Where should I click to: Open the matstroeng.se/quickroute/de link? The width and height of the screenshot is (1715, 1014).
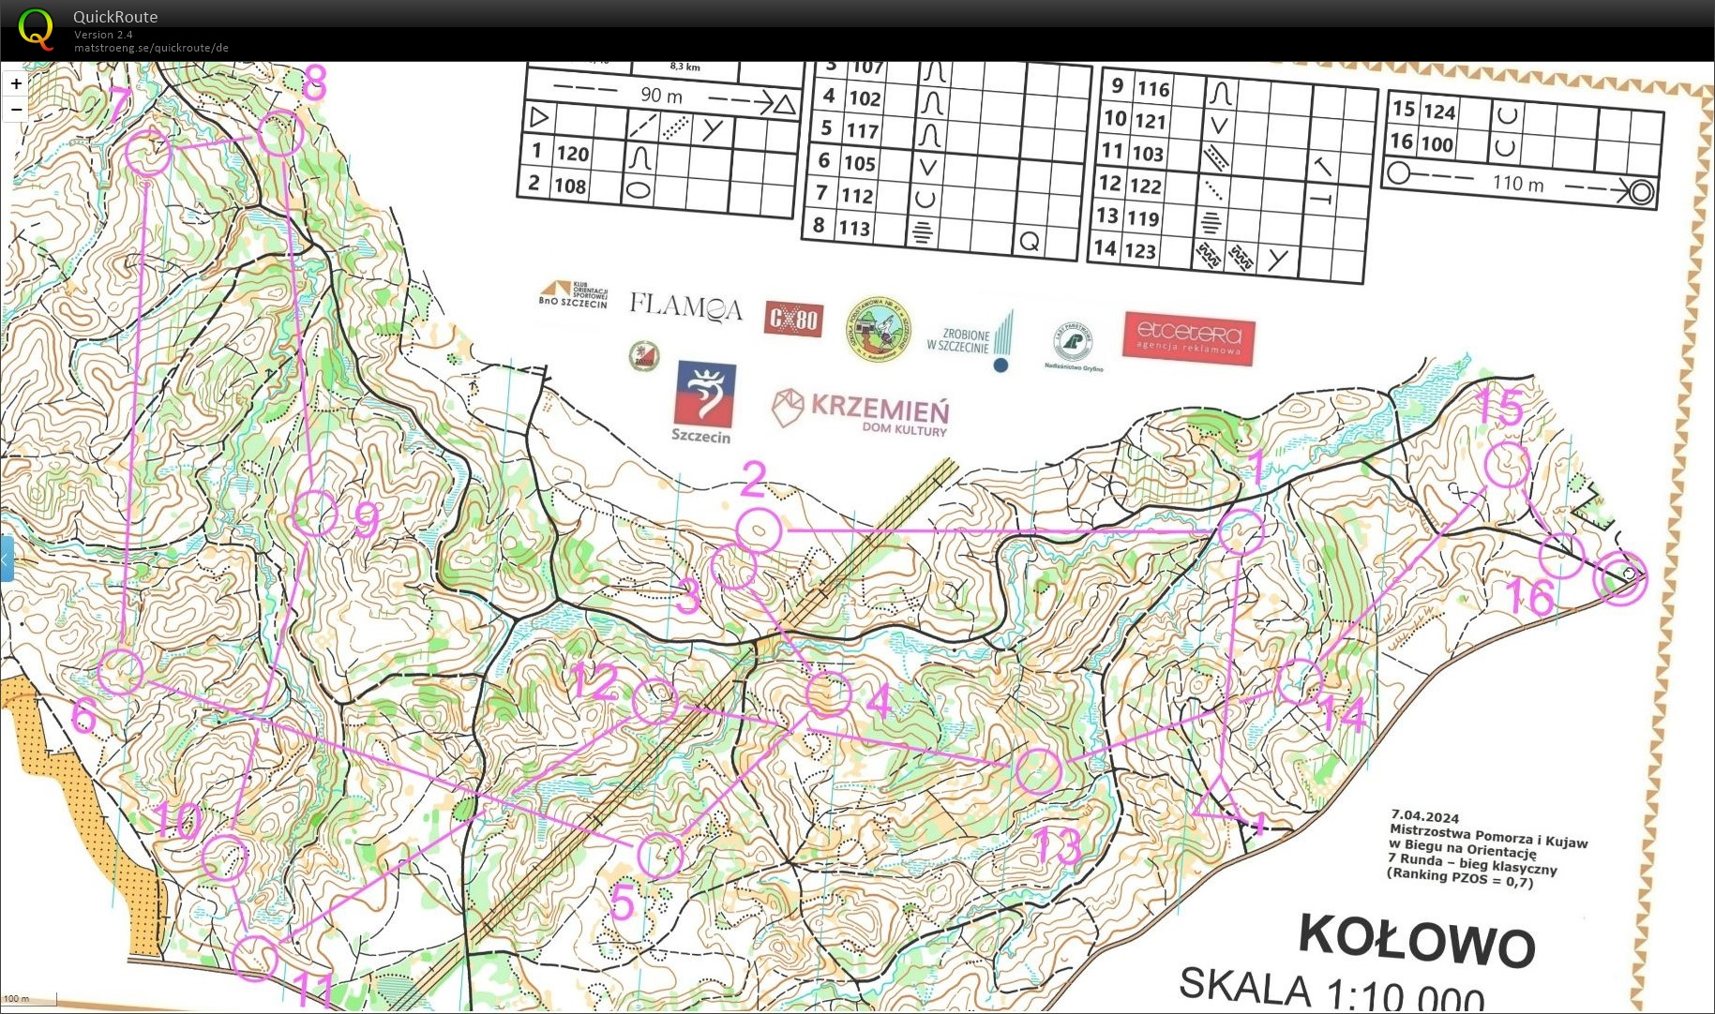tap(151, 48)
